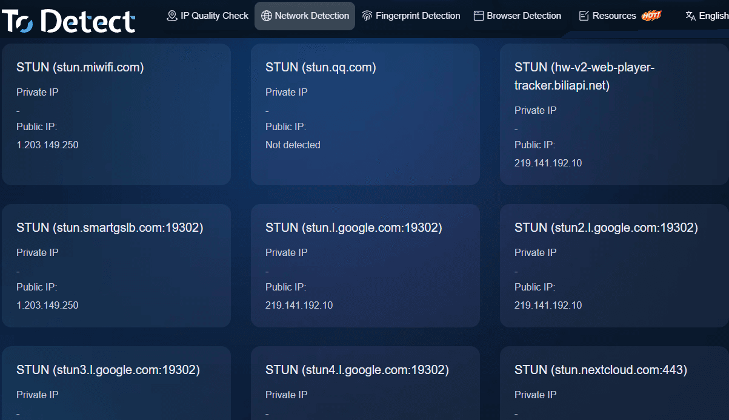
Task: Click the location pin icon beside IP Quality Check
Action: 172,16
